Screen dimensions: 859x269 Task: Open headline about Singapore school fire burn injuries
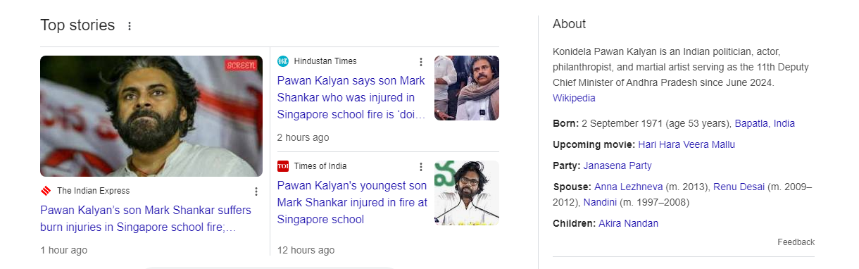146,219
